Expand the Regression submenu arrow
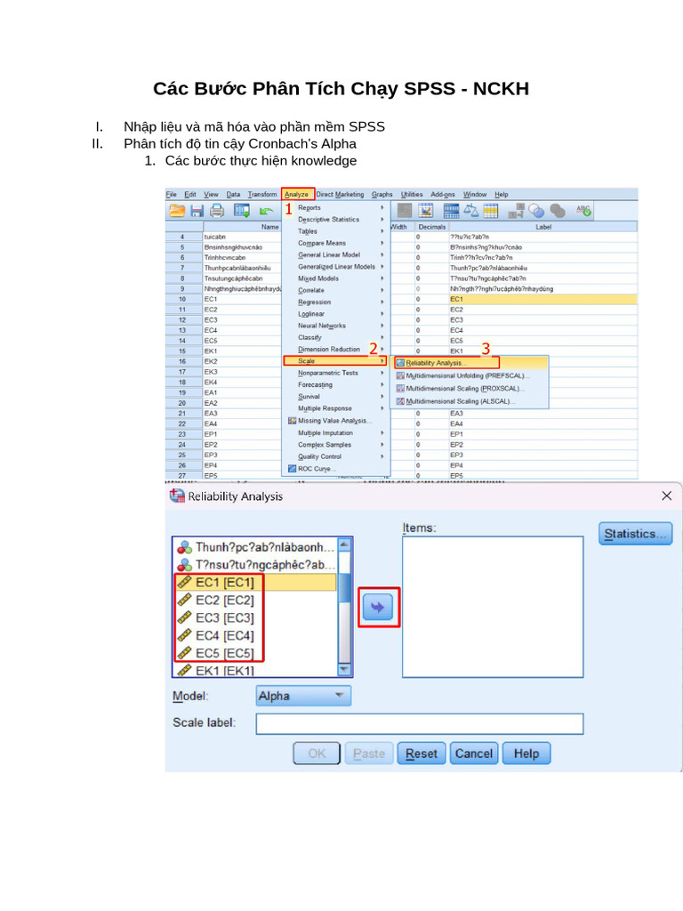Viewport: 683px width, 911px height. [x=382, y=302]
